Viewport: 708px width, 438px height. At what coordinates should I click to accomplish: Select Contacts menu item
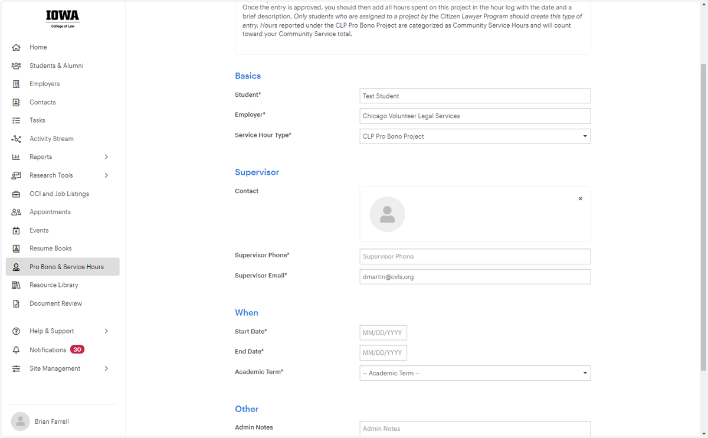(42, 102)
